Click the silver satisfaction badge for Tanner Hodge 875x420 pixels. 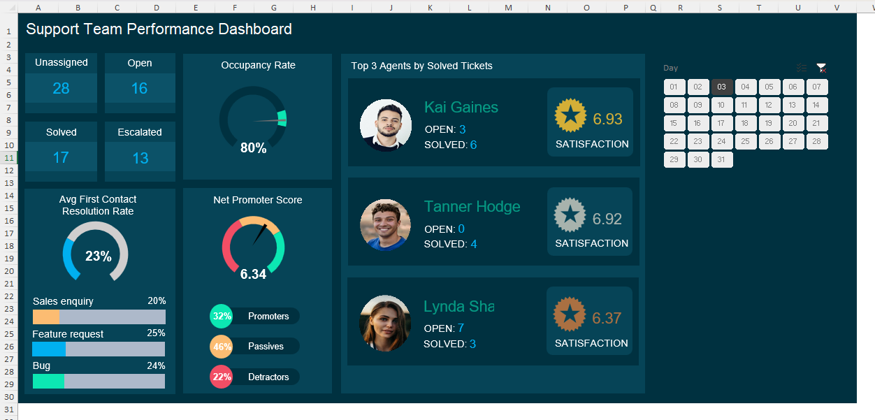[x=570, y=215]
